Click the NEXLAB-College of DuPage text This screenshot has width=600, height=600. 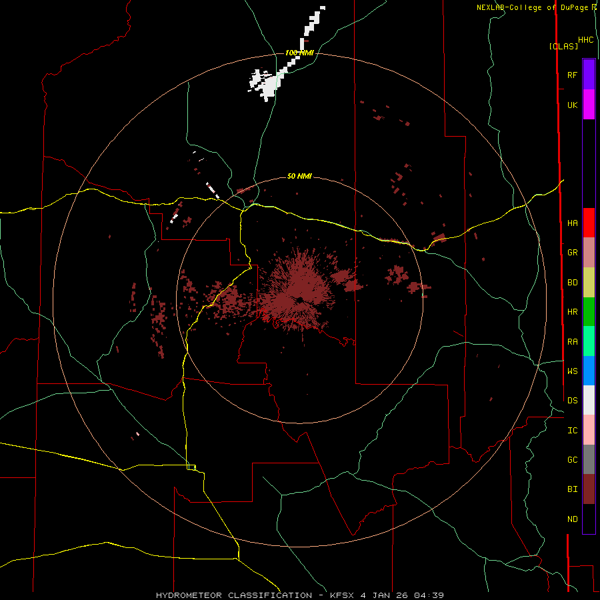click(532, 7)
